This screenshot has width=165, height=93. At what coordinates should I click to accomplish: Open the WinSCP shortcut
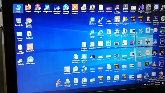(146, 76)
